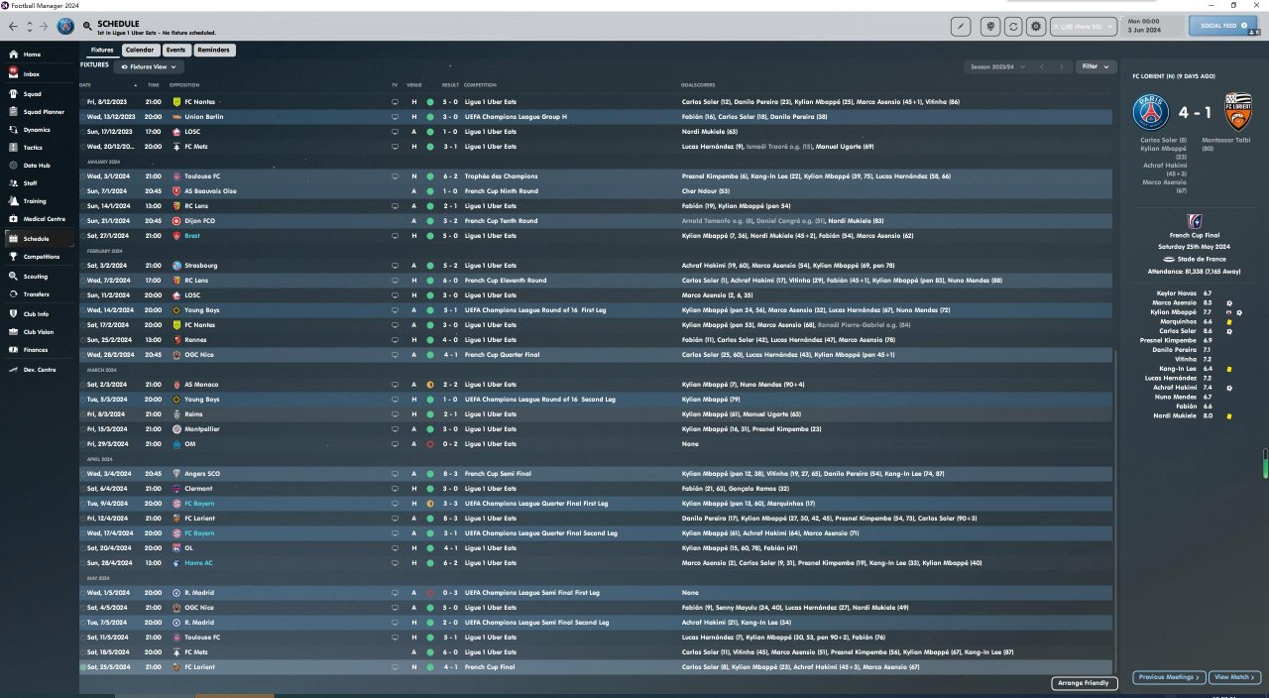Viewport: 1269px width, 698px height.
Task: Click the Toulouse FC Trophée des Champions row
Action: [597, 176]
